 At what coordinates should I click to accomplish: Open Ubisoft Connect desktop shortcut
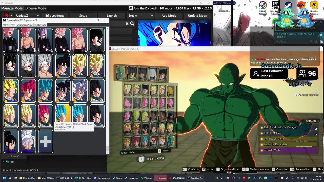point(263,8)
